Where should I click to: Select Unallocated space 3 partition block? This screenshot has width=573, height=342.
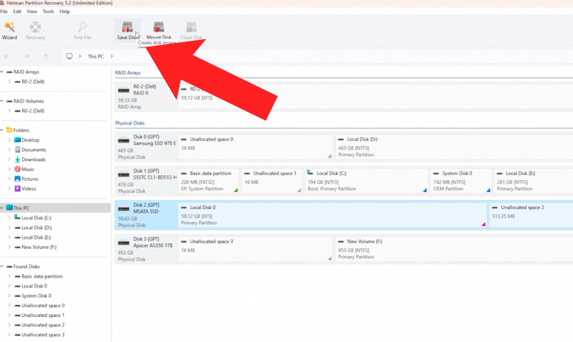pos(255,249)
